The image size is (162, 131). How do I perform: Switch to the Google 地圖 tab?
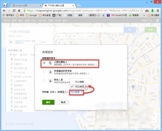26,5
